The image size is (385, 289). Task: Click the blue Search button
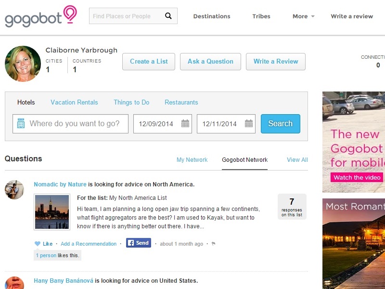(280, 124)
